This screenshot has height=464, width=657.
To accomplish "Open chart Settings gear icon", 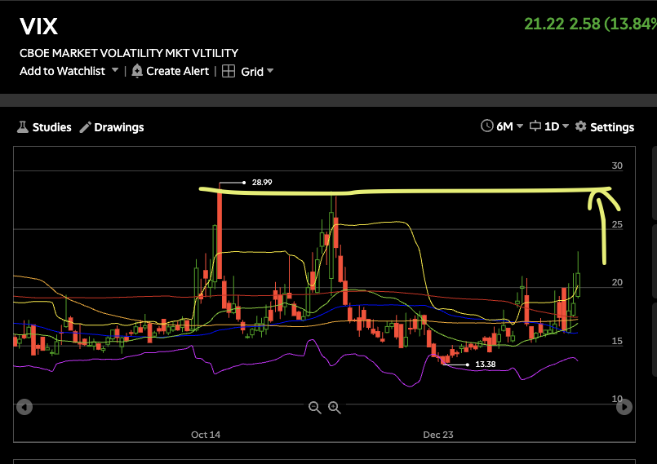I will point(581,126).
